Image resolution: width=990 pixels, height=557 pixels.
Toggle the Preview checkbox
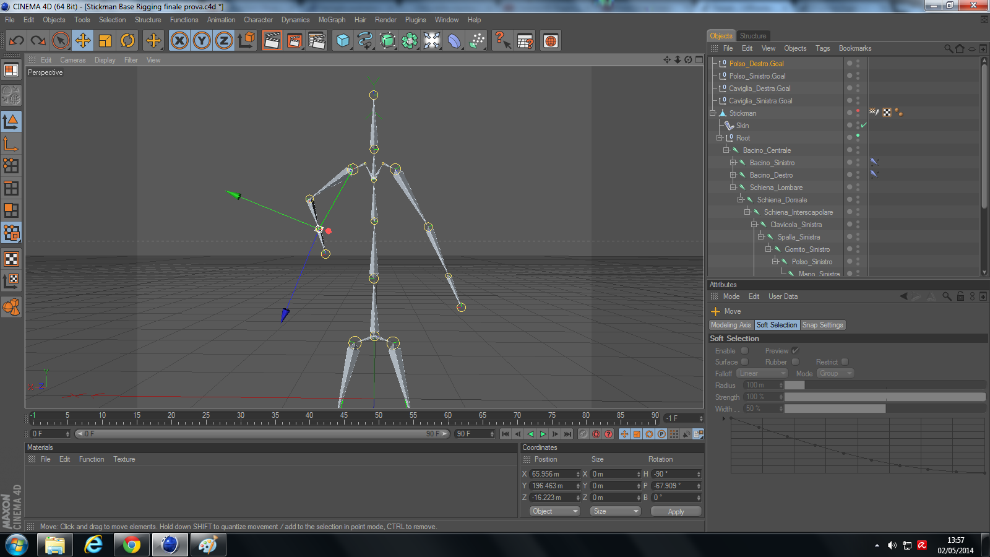click(x=796, y=351)
